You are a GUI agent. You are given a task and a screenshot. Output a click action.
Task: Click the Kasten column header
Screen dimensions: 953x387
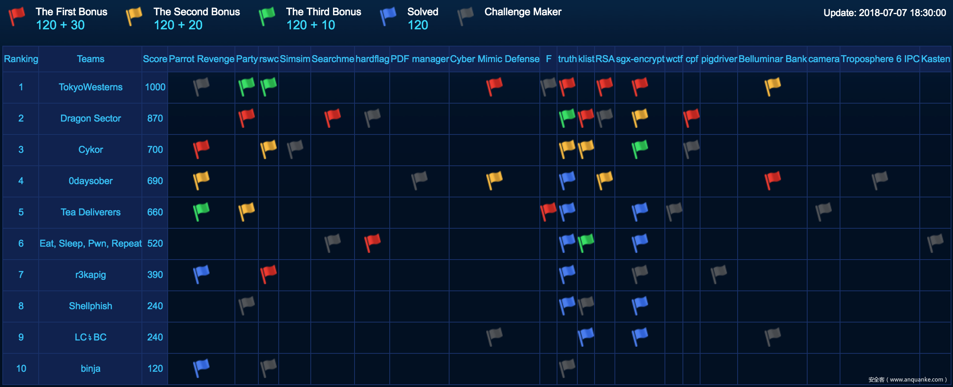pos(935,59)
